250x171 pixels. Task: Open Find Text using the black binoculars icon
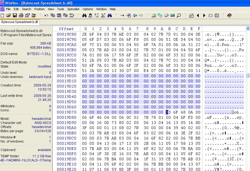pyautogui.click(x=84, y=15)
